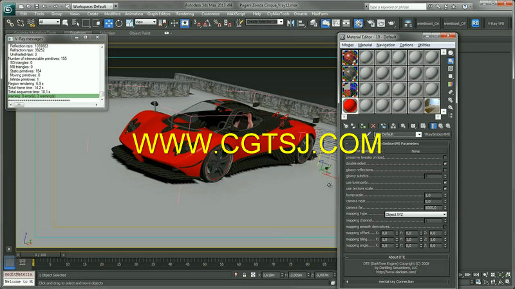
Task: Expand the mental ray Connection rollout
Action: pyautogui.click(x=397, y=281)
